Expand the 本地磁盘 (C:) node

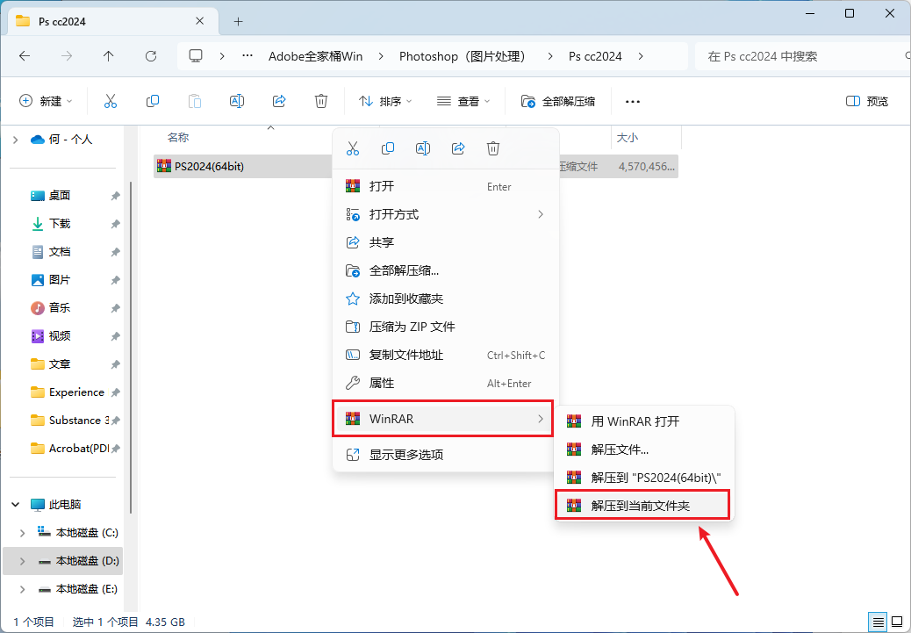(22, 533)
